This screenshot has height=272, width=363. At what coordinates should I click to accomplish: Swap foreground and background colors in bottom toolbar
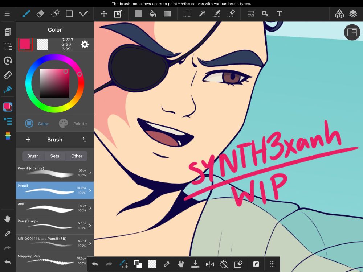[138, 264]
